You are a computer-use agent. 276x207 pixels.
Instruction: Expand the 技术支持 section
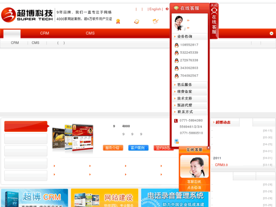pyautogui.click(x=190, y=98)
